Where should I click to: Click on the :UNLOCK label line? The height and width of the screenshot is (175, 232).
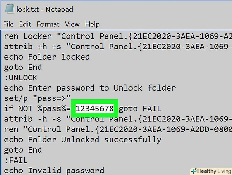(21, 78)
